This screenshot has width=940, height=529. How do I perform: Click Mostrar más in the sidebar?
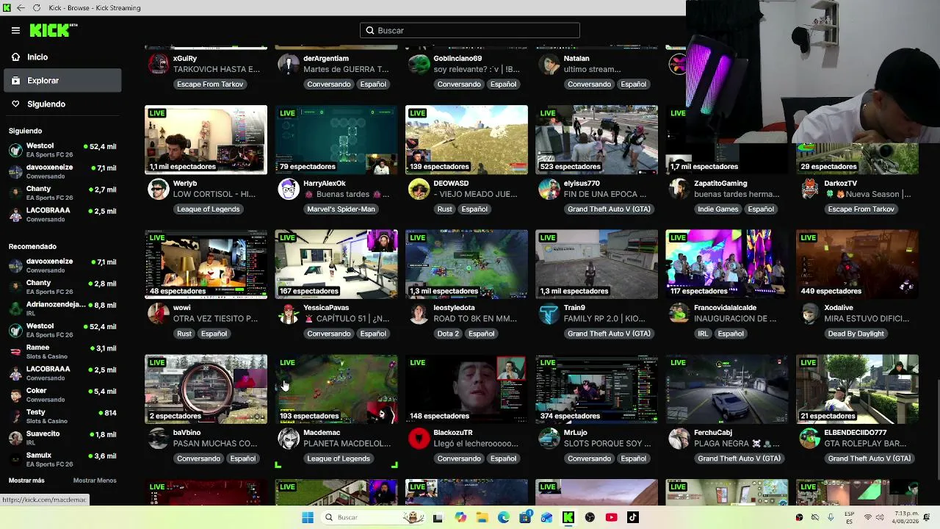(x=26, y=481)
